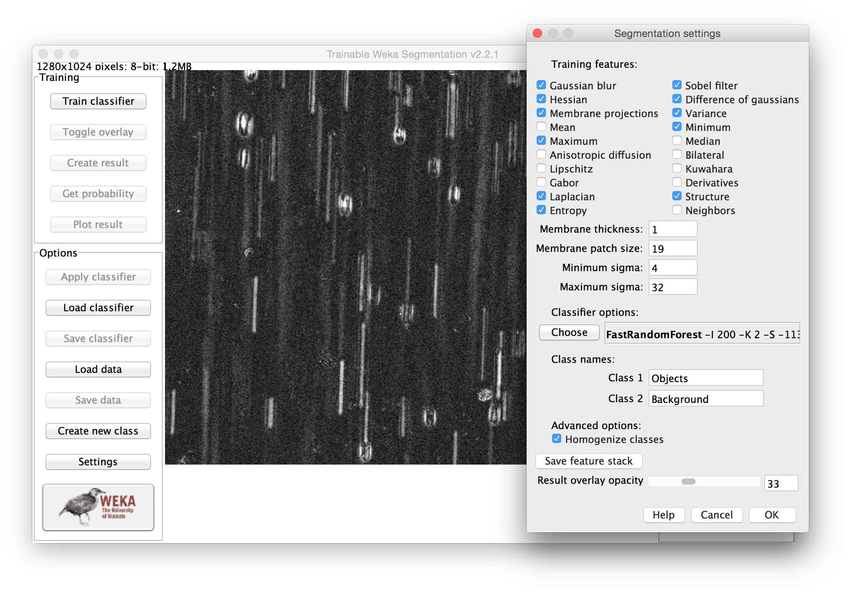Screen dimensions: 852x594
Task: Click Save feature stack button
Action: (589, 461)
